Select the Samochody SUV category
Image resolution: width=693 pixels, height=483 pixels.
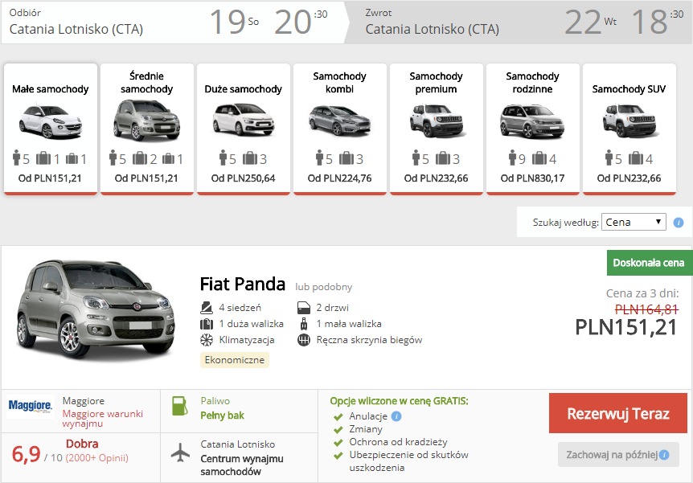(629, 129)
